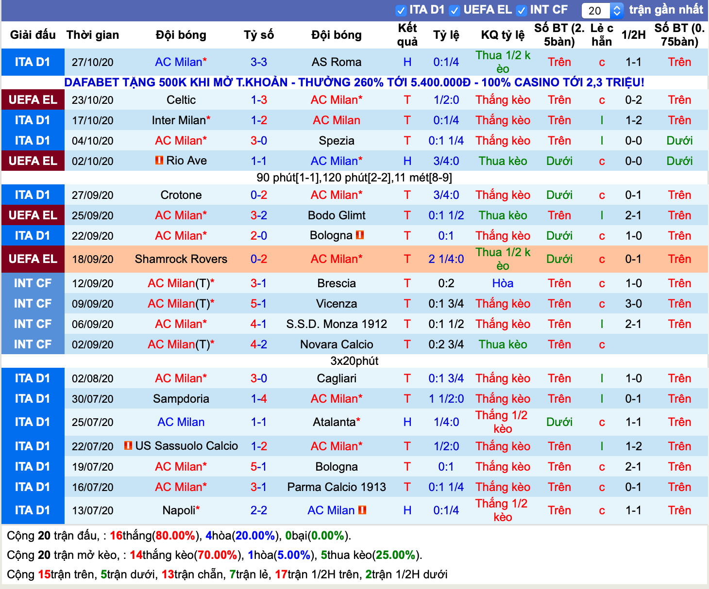This screenshot has width=709, height=589.
Task: Click the Celtic team name
Action: coord(181,100)
